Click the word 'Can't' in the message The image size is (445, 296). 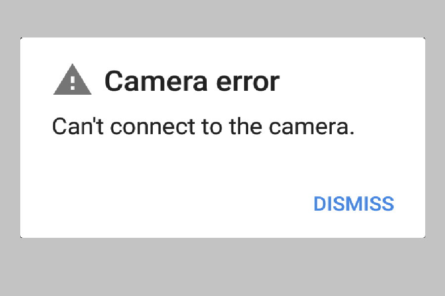point(79,128)
